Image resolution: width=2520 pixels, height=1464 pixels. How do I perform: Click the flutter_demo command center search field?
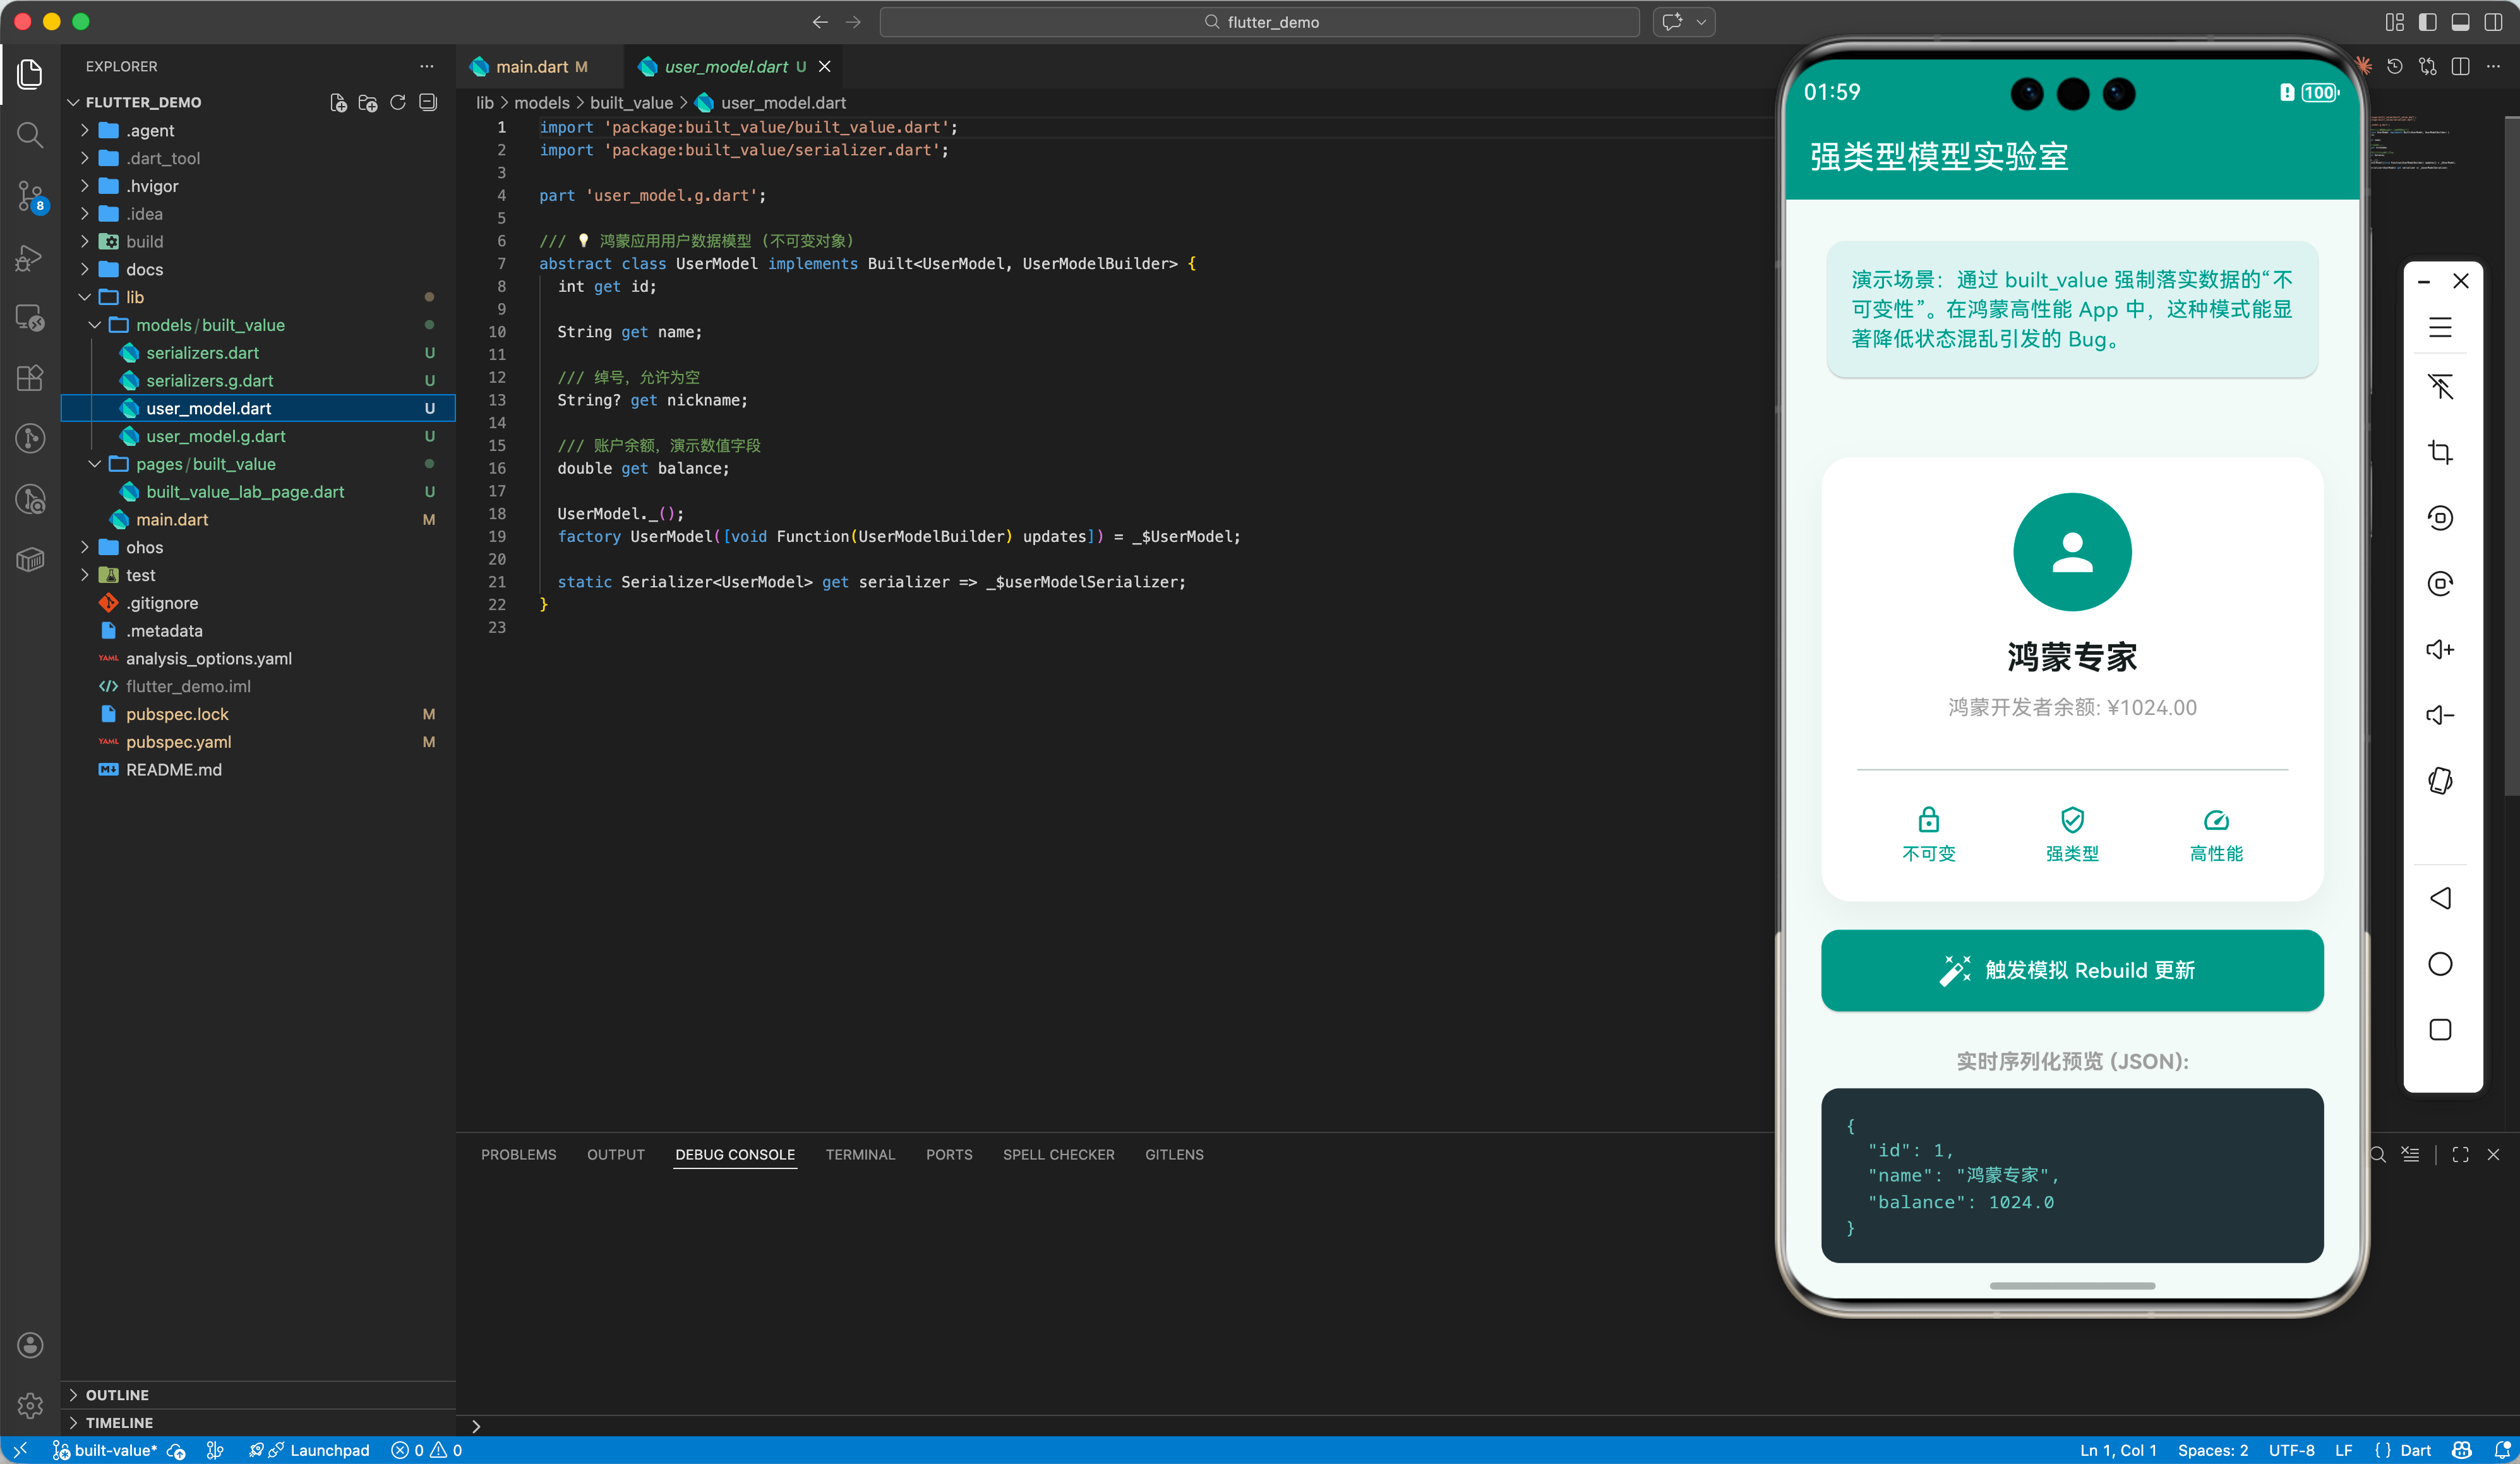point(1259,22)
